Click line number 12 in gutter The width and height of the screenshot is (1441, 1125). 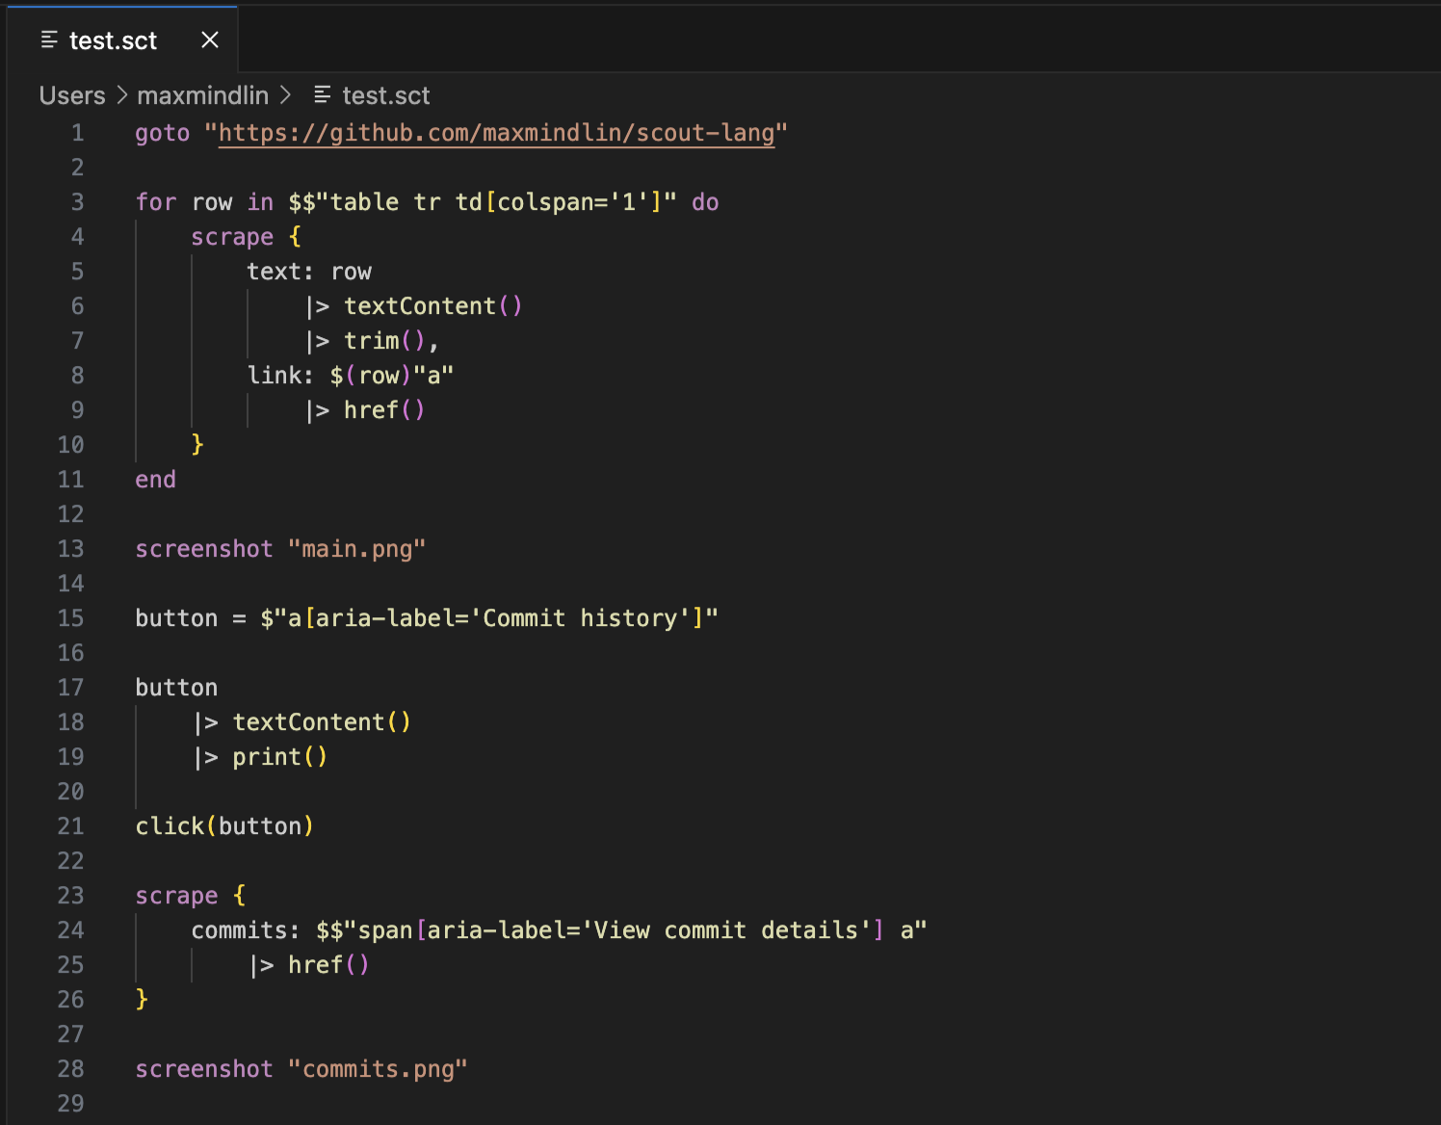71,514
